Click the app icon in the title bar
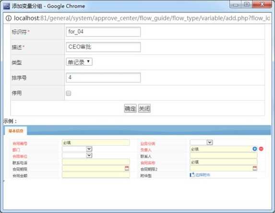Image resolution: width=275 pixels, height=213 pixels. (x=7, y=6)
